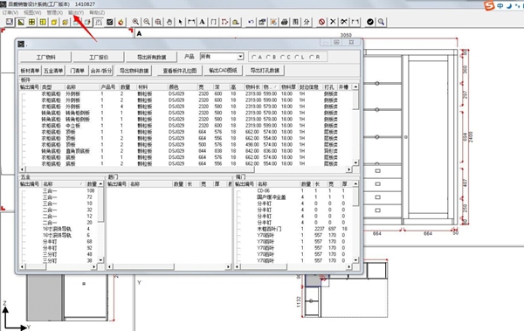
Task: Click the 转角柜侧板 name in first such row
Action: point(78,113)
